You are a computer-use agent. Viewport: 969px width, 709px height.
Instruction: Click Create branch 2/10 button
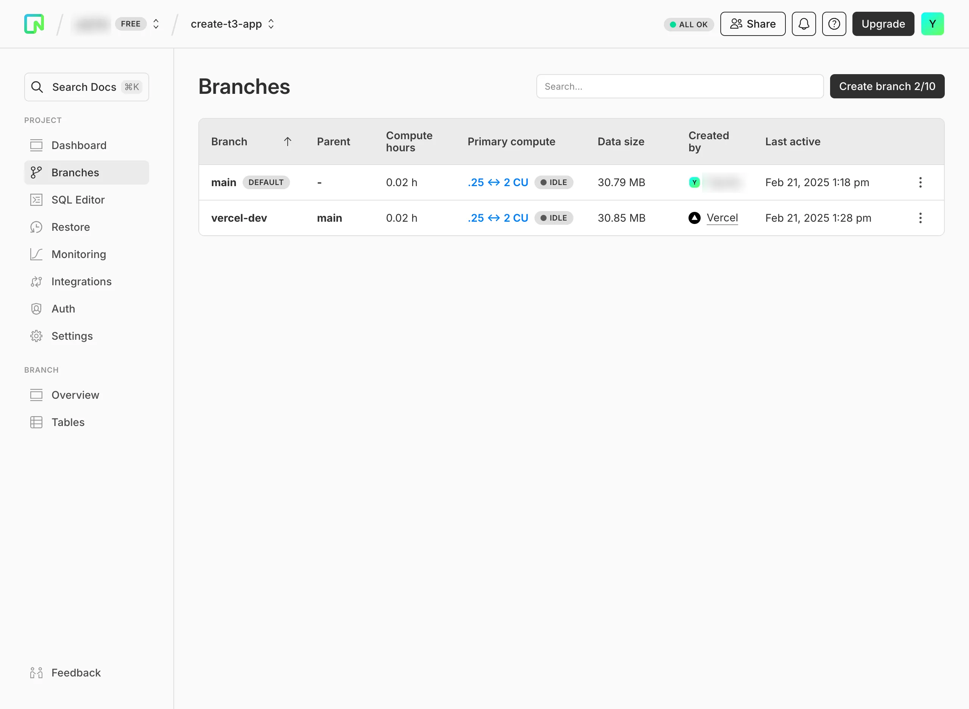coord(886,86)
